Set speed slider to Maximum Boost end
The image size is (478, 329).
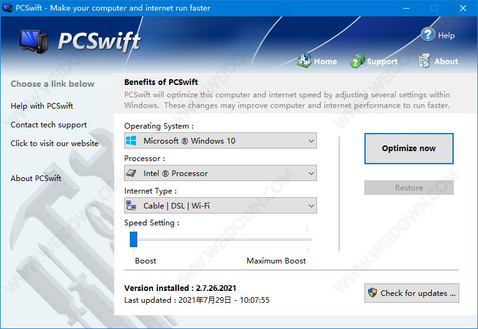coord(307,240)
